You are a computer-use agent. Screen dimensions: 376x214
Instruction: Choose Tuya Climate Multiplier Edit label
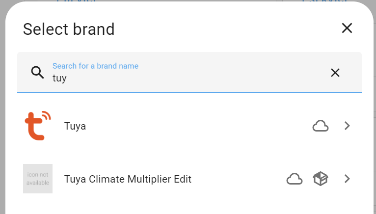coord(128,179)
